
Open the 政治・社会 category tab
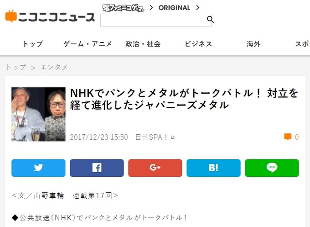click(143, 44)
